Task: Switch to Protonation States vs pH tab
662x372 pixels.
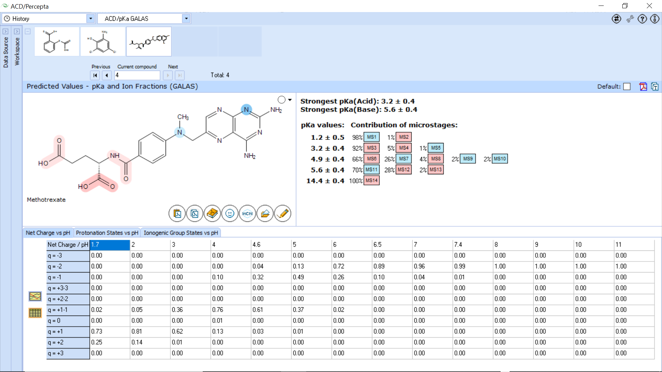Action: point(107,233)
